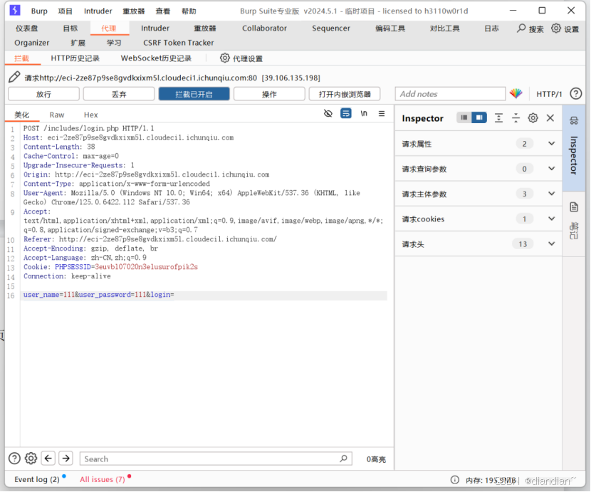
Task: Open the 日志 tab
Action: (x=491, y=28)
